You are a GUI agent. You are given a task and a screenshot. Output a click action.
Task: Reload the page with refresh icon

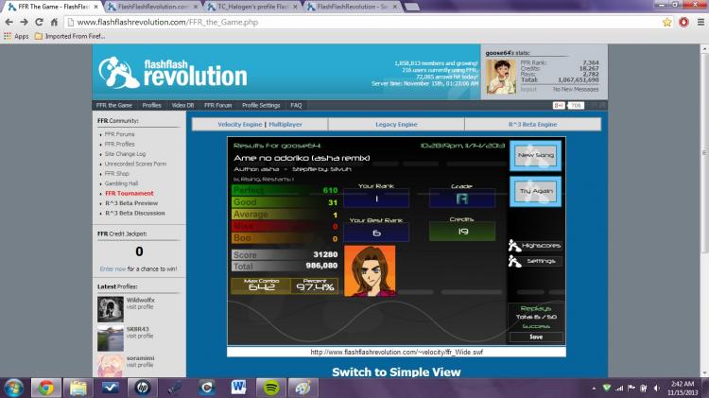40,22
